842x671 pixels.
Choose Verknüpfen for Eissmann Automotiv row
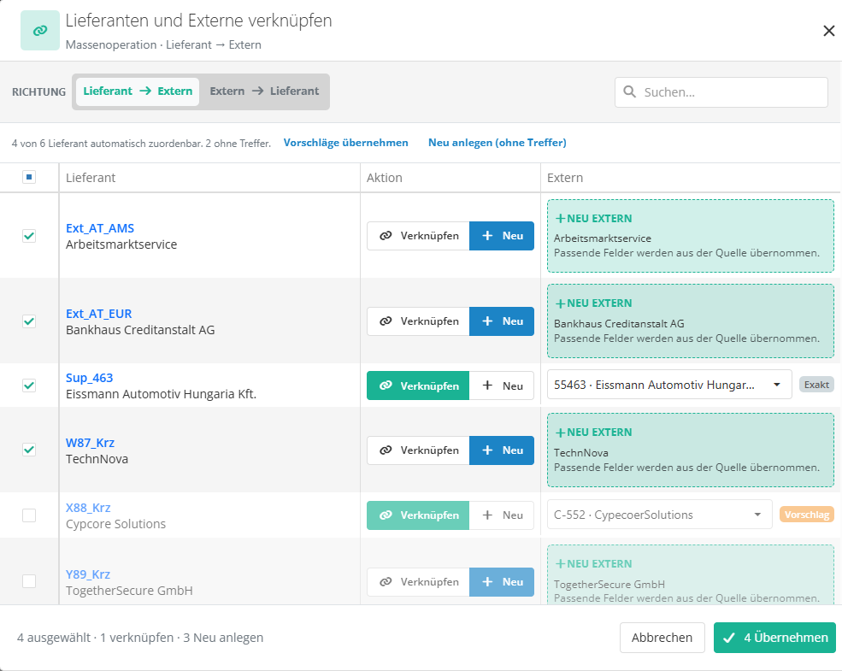(418, 386)
